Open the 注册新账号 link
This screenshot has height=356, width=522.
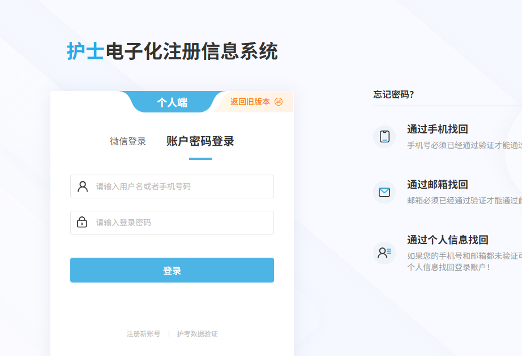pyautogui.click(x=143, y=334)
